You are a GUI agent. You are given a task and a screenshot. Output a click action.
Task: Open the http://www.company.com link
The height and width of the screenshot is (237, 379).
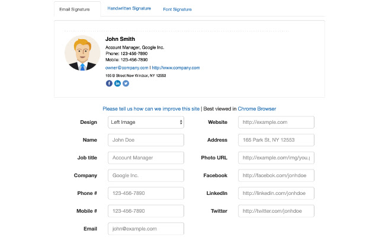176,68
